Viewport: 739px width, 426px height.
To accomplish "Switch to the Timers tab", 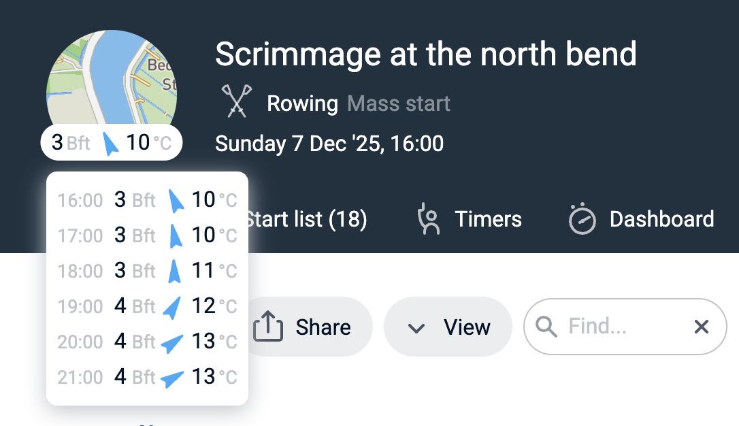I will pyautogui.click(x=469, y=219).
